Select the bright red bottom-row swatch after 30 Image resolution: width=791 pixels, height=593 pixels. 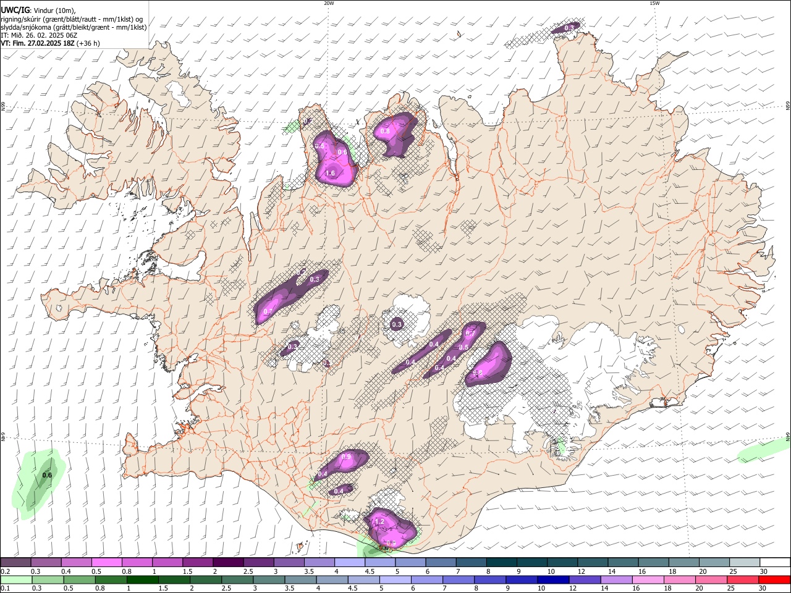coord(774,579)
